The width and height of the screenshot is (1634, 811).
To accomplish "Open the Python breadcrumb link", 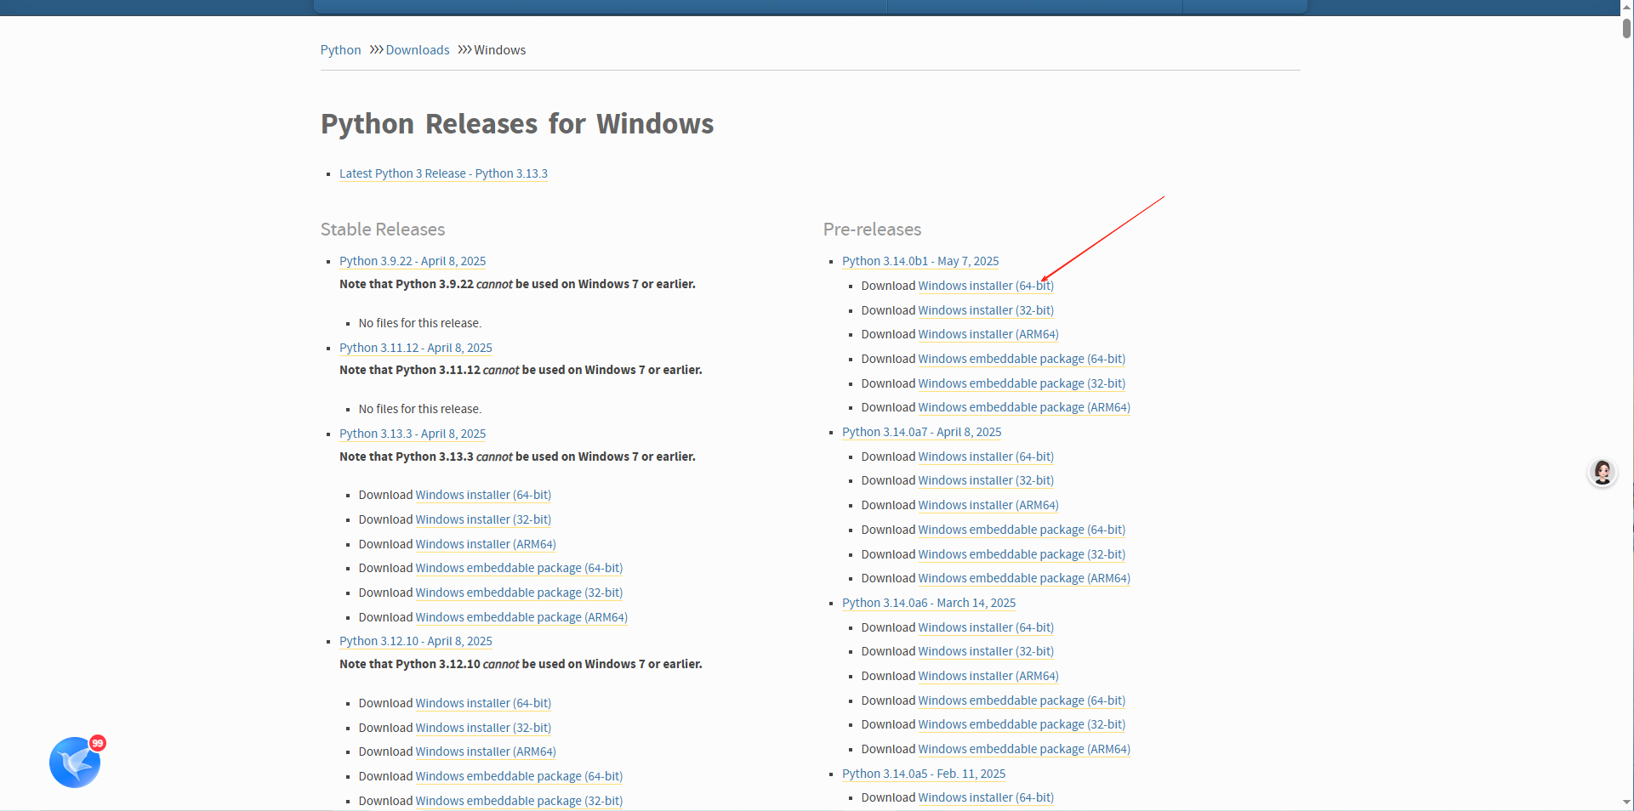I will [340, 49].
